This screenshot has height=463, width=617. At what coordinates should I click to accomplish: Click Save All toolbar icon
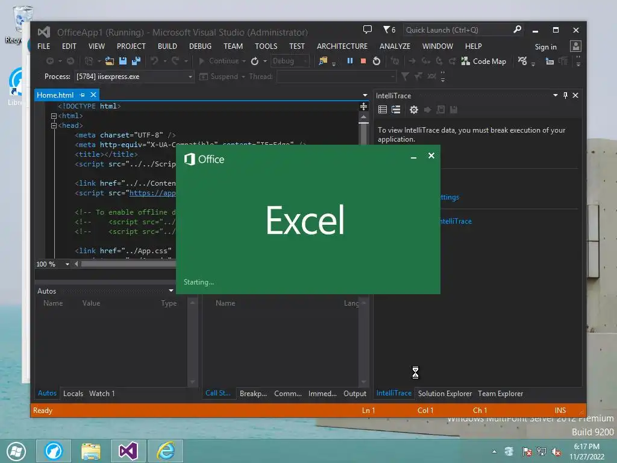136,61
